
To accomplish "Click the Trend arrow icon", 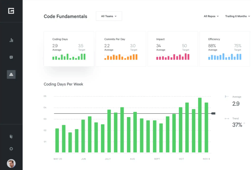I will coord(227,118).
